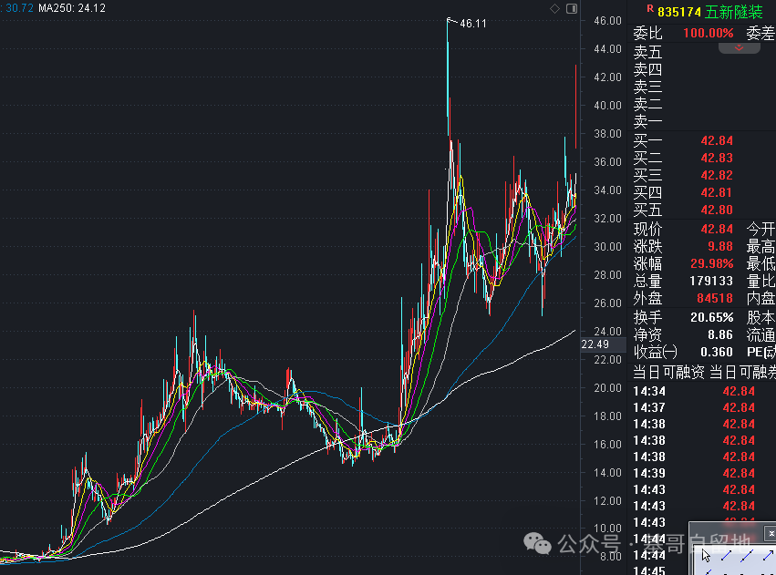The image size is (776, 575).
Task: Click stock code 835174
Action: coord(679,12)
